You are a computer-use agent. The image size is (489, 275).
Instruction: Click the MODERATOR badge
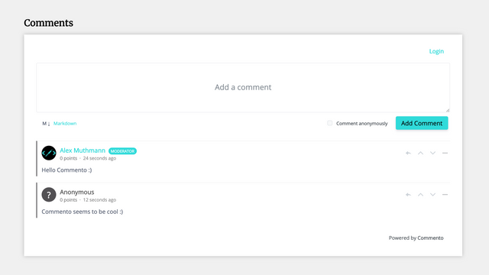tap(122, 151)
